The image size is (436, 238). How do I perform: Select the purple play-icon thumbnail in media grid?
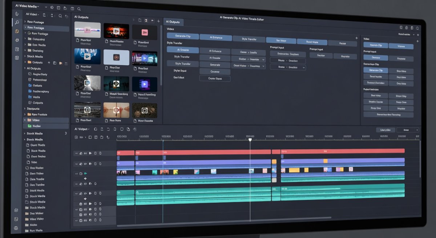tap(145, 84)
